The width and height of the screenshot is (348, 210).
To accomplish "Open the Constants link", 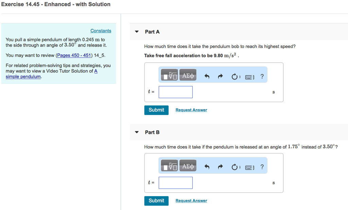I will click(101, 31).
